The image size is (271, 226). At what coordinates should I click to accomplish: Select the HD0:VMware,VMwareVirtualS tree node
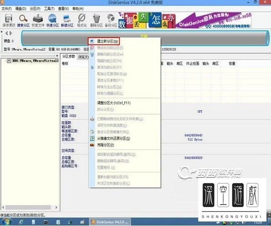(35, 61)
